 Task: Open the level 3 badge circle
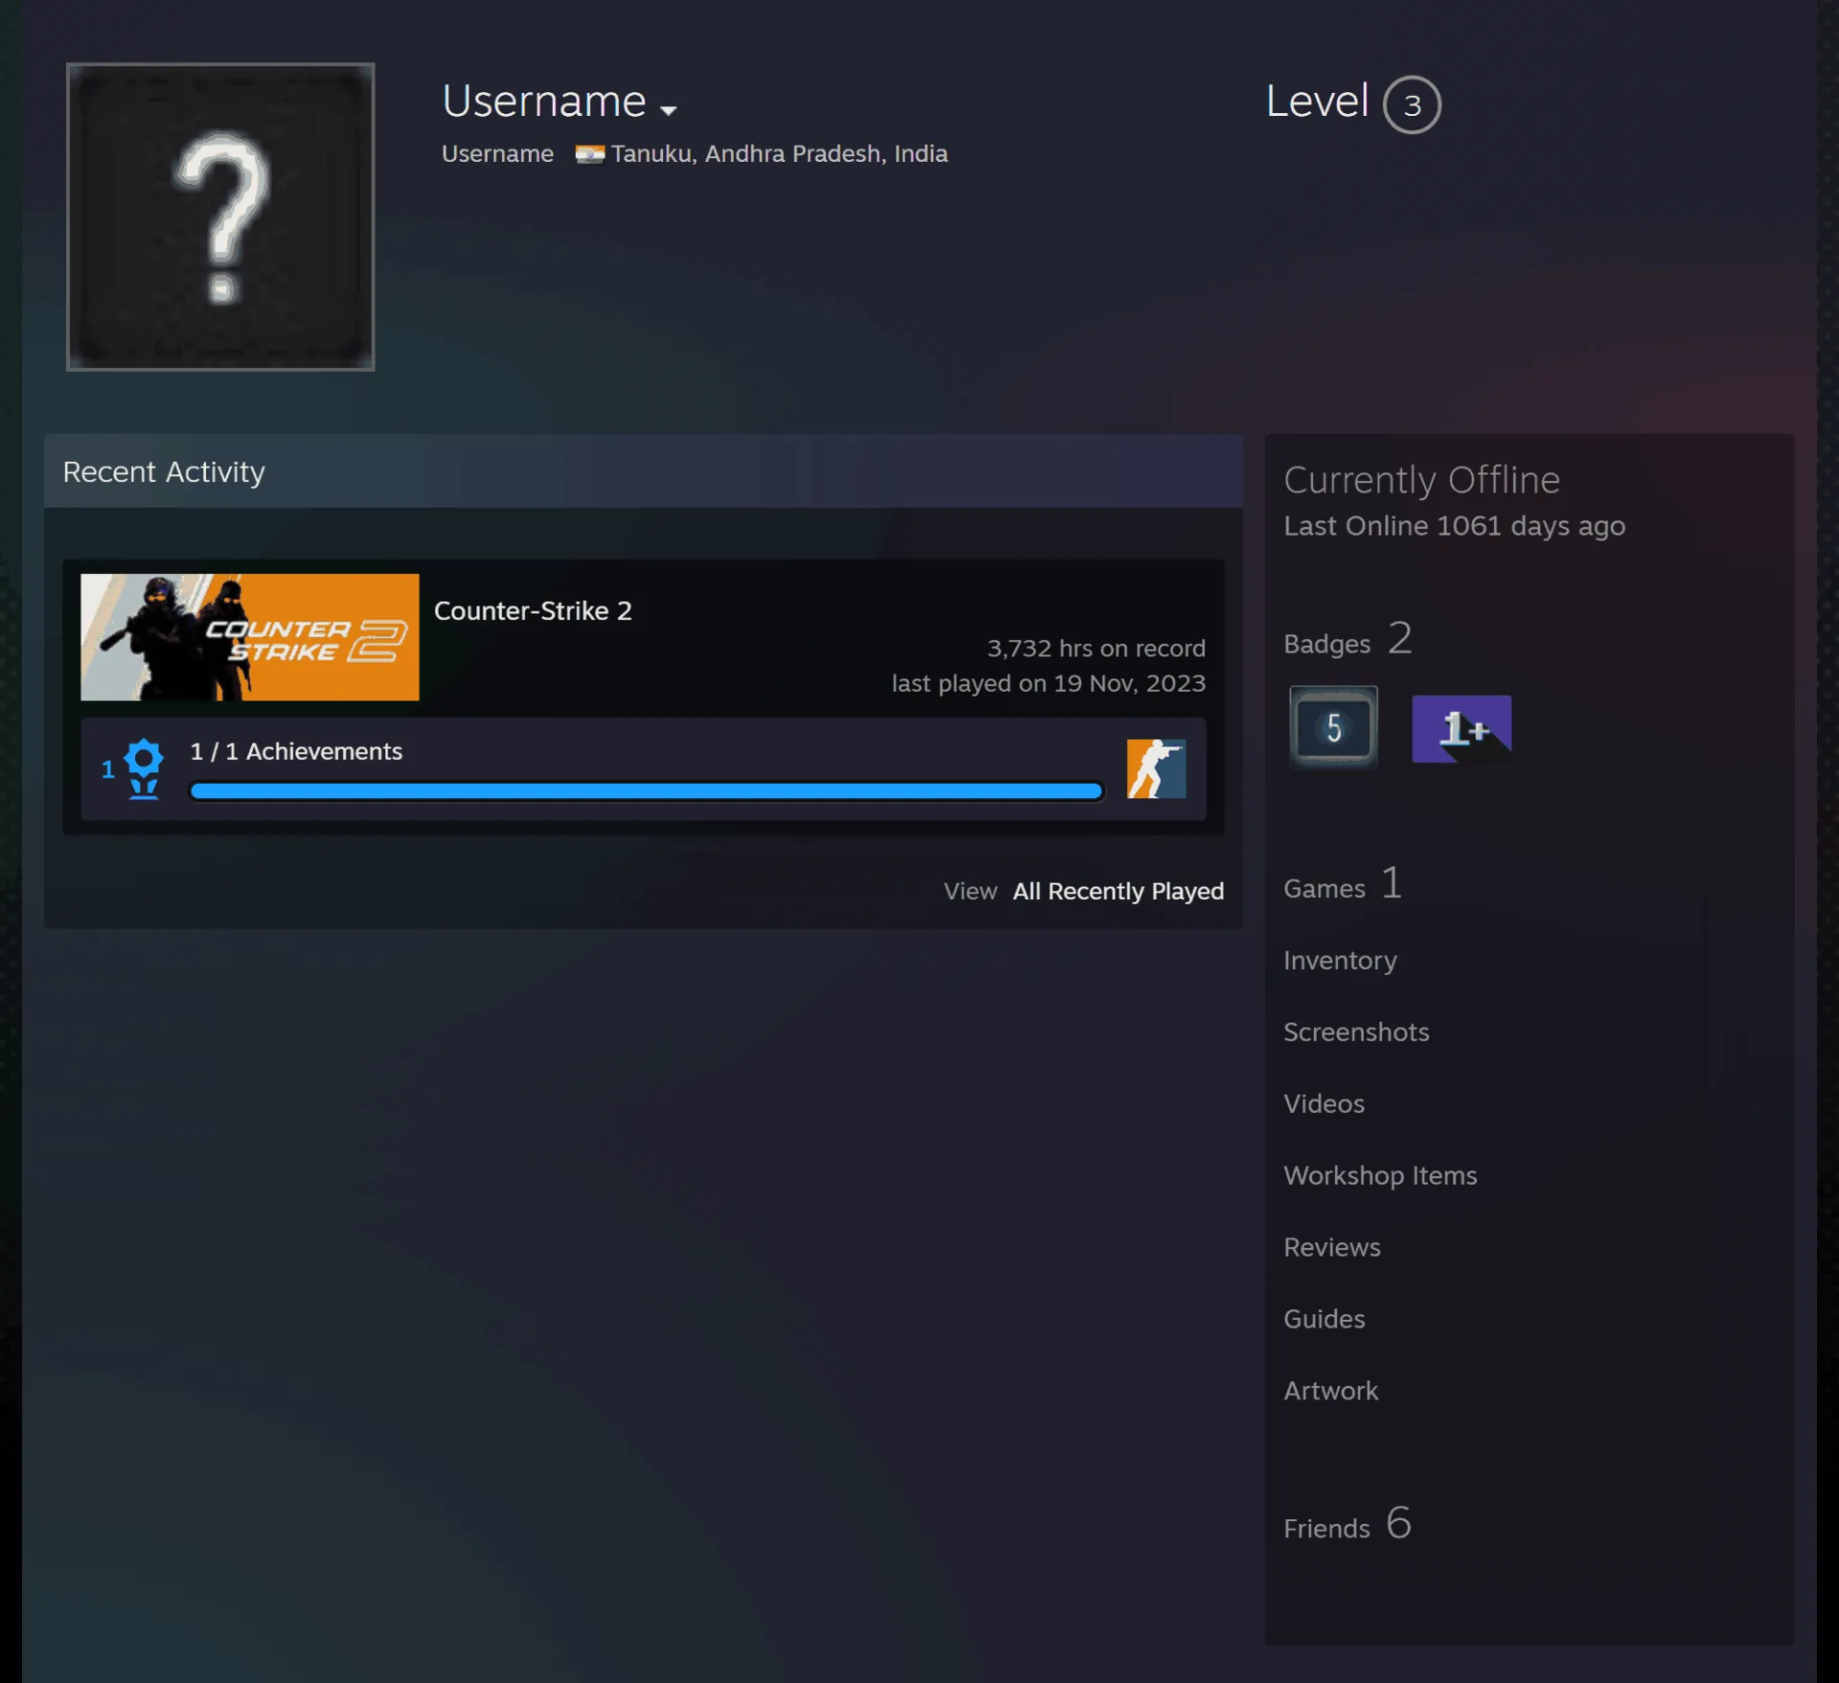pos(1411,104)
